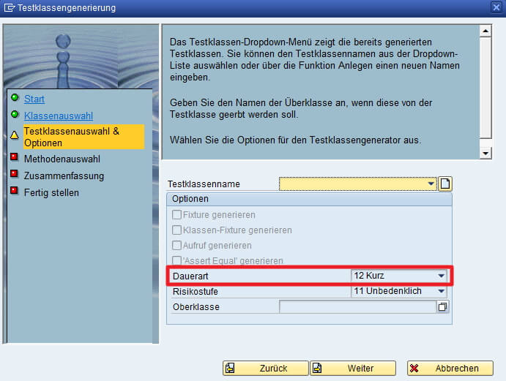Click the green Start step status icon

pos(15,98)
